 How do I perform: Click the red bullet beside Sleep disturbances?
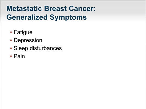(11, 48)
